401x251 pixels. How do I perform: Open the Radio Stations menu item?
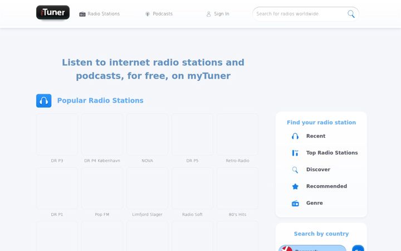100,14
